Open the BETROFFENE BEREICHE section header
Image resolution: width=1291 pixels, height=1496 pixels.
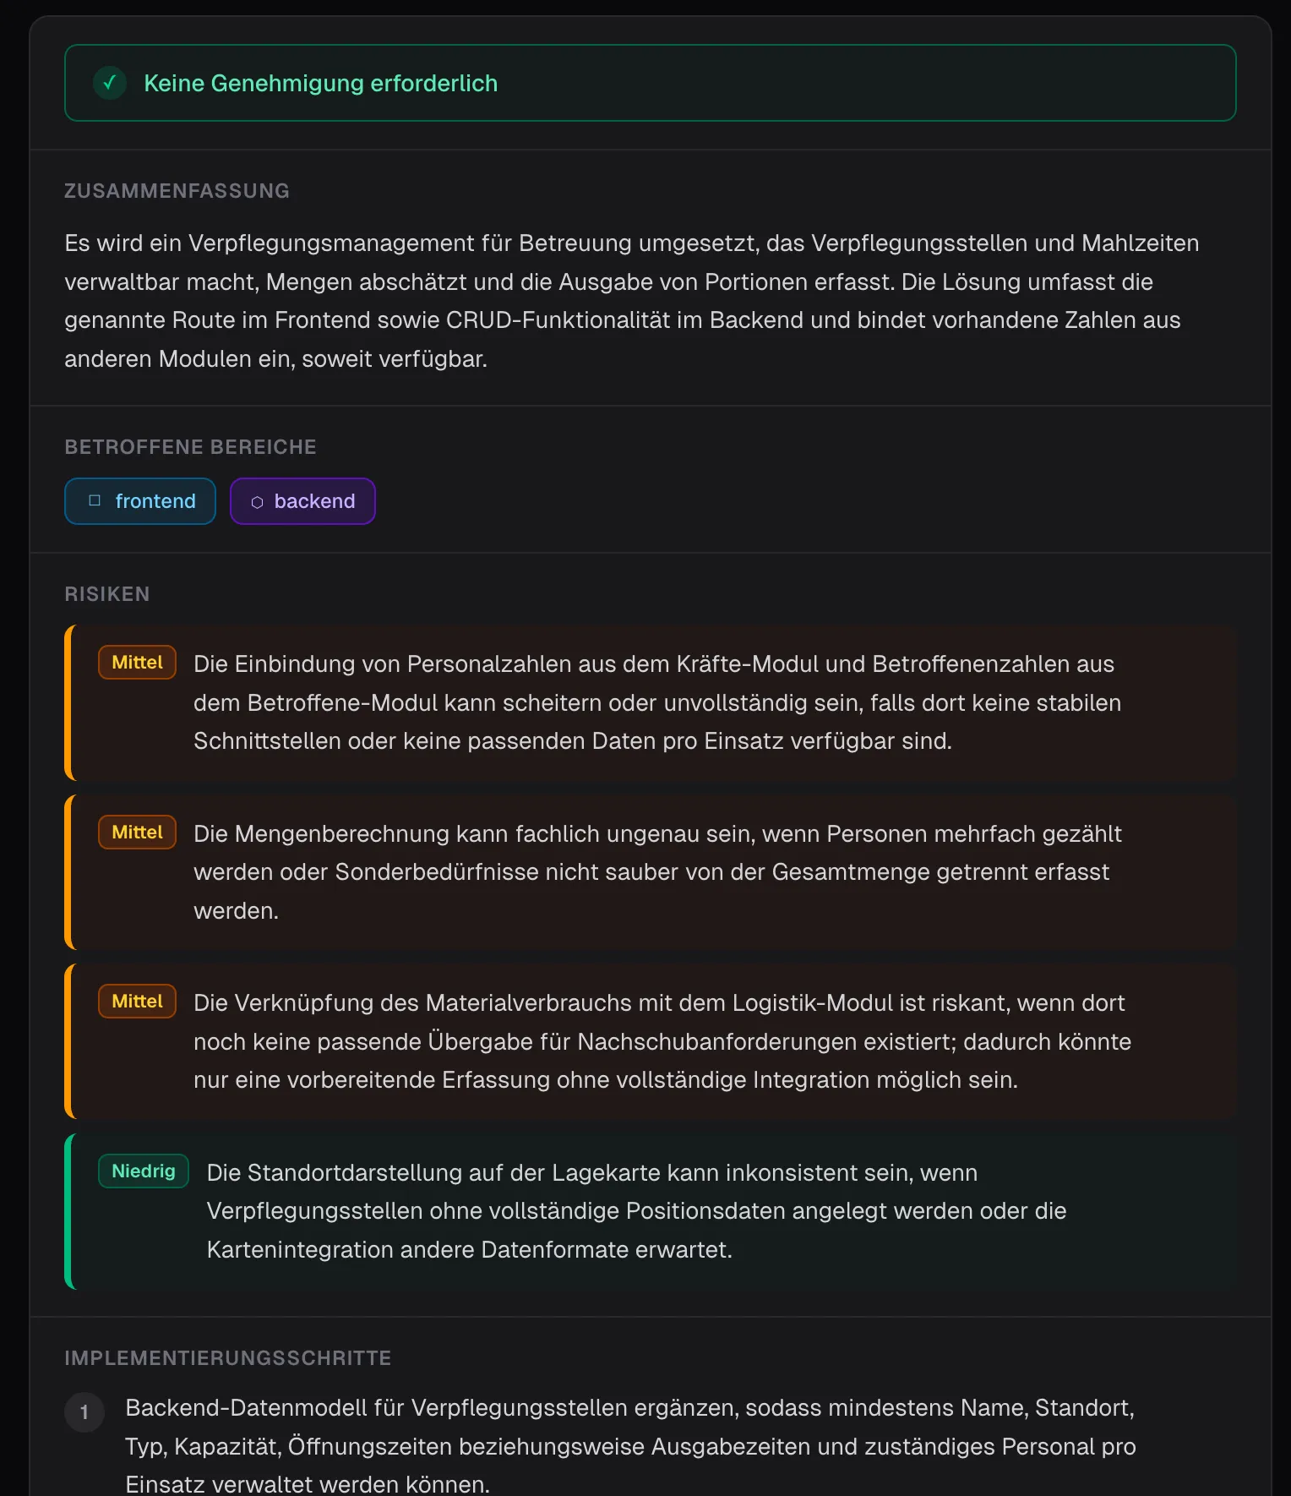190,446
